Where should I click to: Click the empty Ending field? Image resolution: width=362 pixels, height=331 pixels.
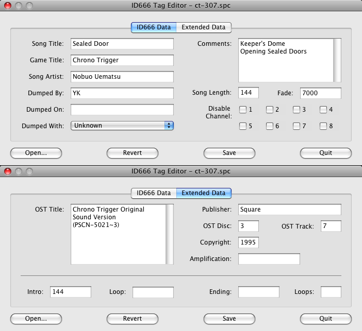coord(259,292)
